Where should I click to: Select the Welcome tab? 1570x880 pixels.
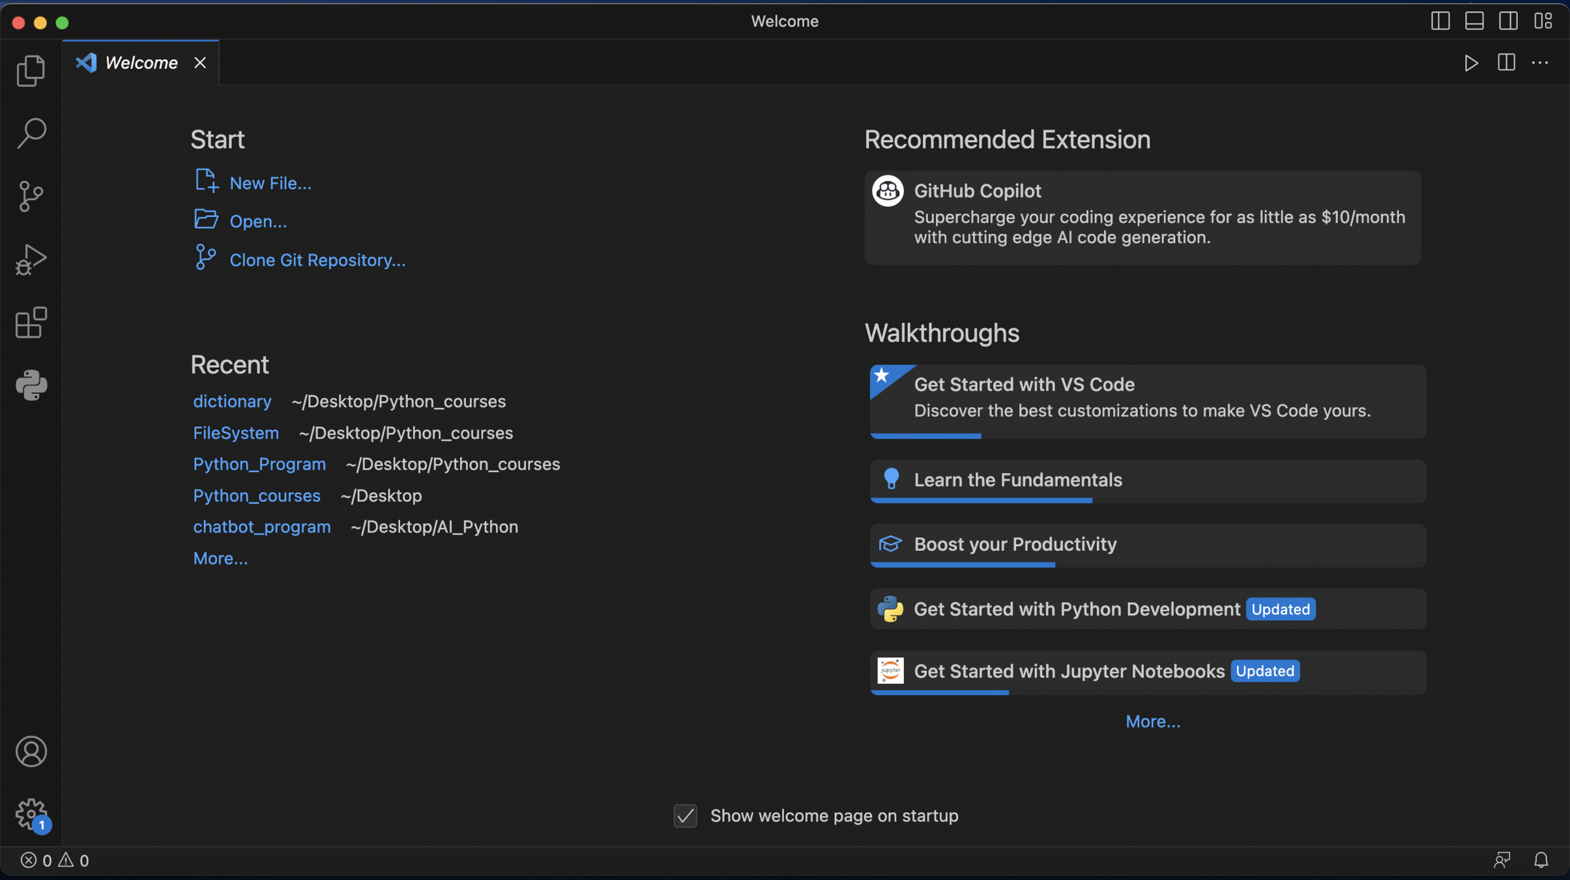[x=140, y=63]
